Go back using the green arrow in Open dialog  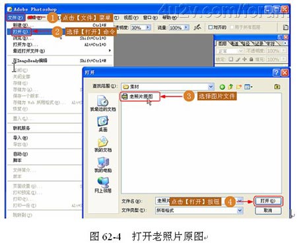click(222, 87)
